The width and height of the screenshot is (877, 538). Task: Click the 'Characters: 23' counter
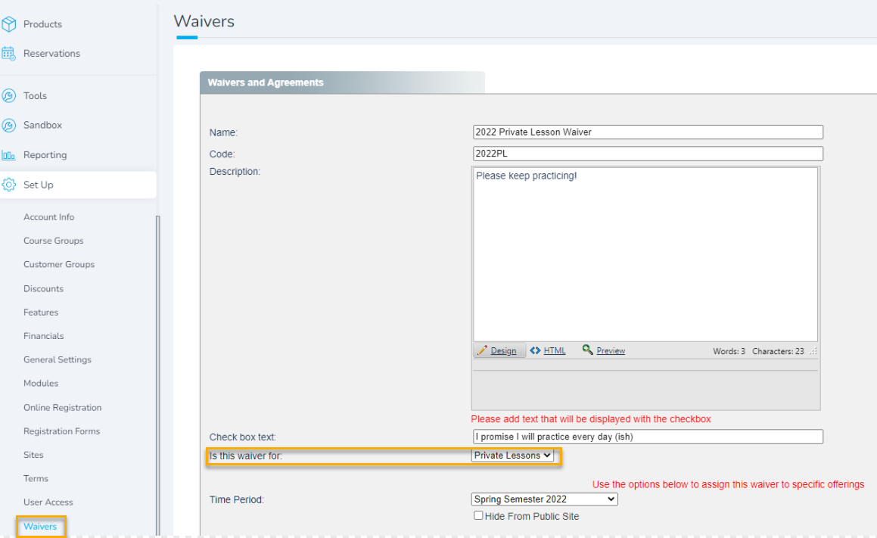(x=778, y=351)
